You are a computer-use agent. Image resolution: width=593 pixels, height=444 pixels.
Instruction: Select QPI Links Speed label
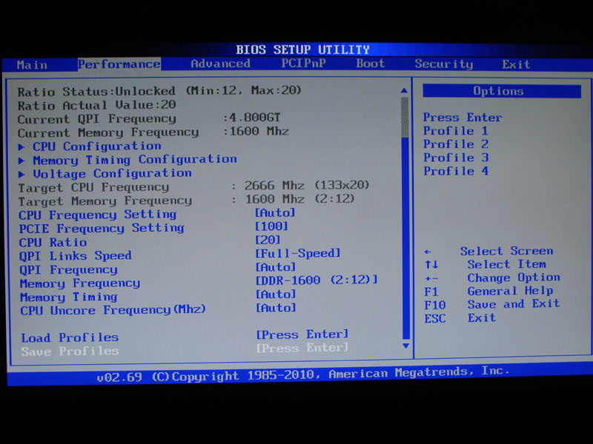pyautogui.click(x=76, y=256)
